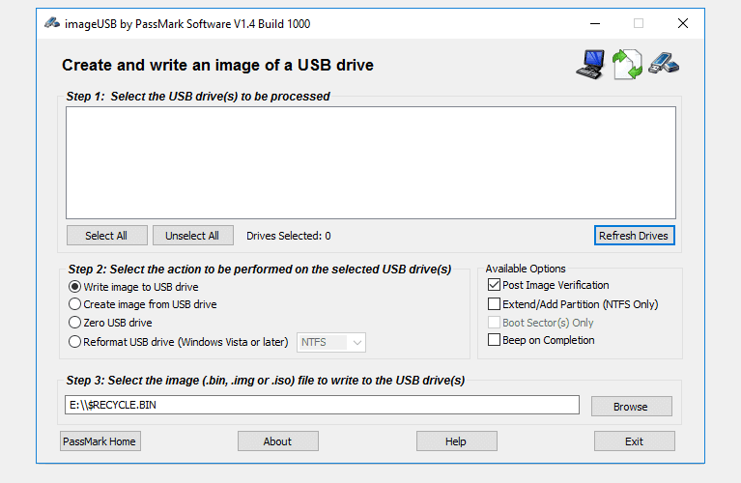Select Reformat USB drive radio button
The width and height of the screenshot is (741, 483).
point(74,342)
